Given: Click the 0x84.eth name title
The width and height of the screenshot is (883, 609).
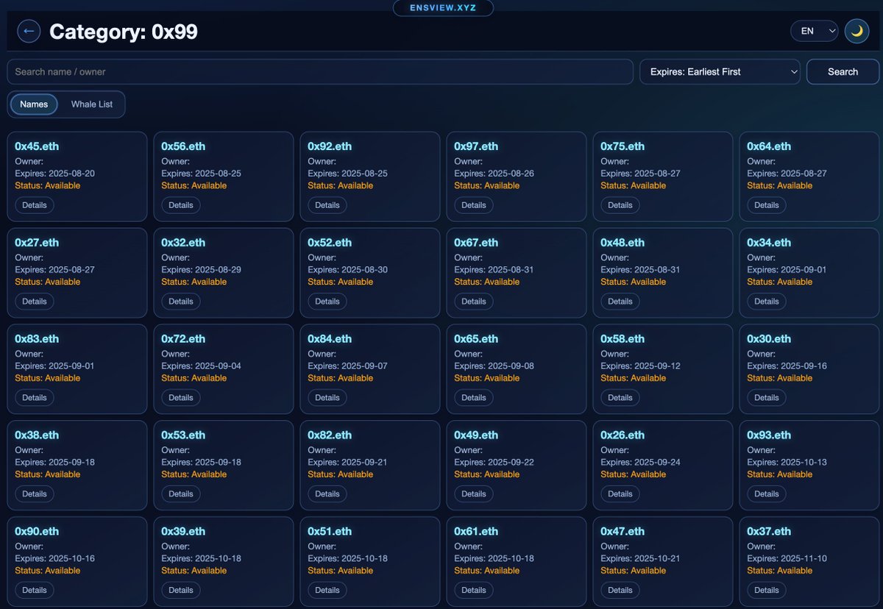Looking at the screenshot, I should [330, 339].
